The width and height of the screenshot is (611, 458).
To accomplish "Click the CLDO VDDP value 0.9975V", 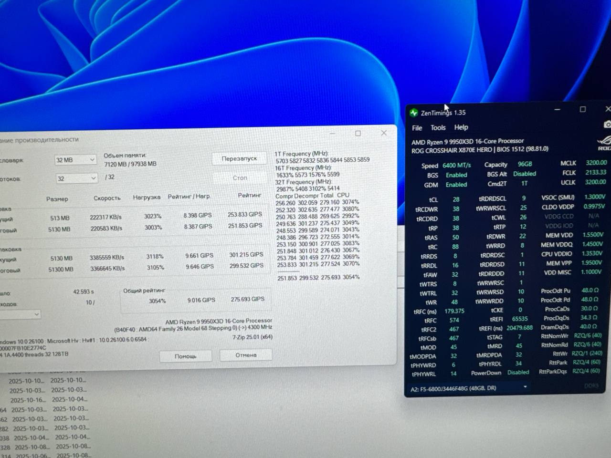I will [594, 207].
